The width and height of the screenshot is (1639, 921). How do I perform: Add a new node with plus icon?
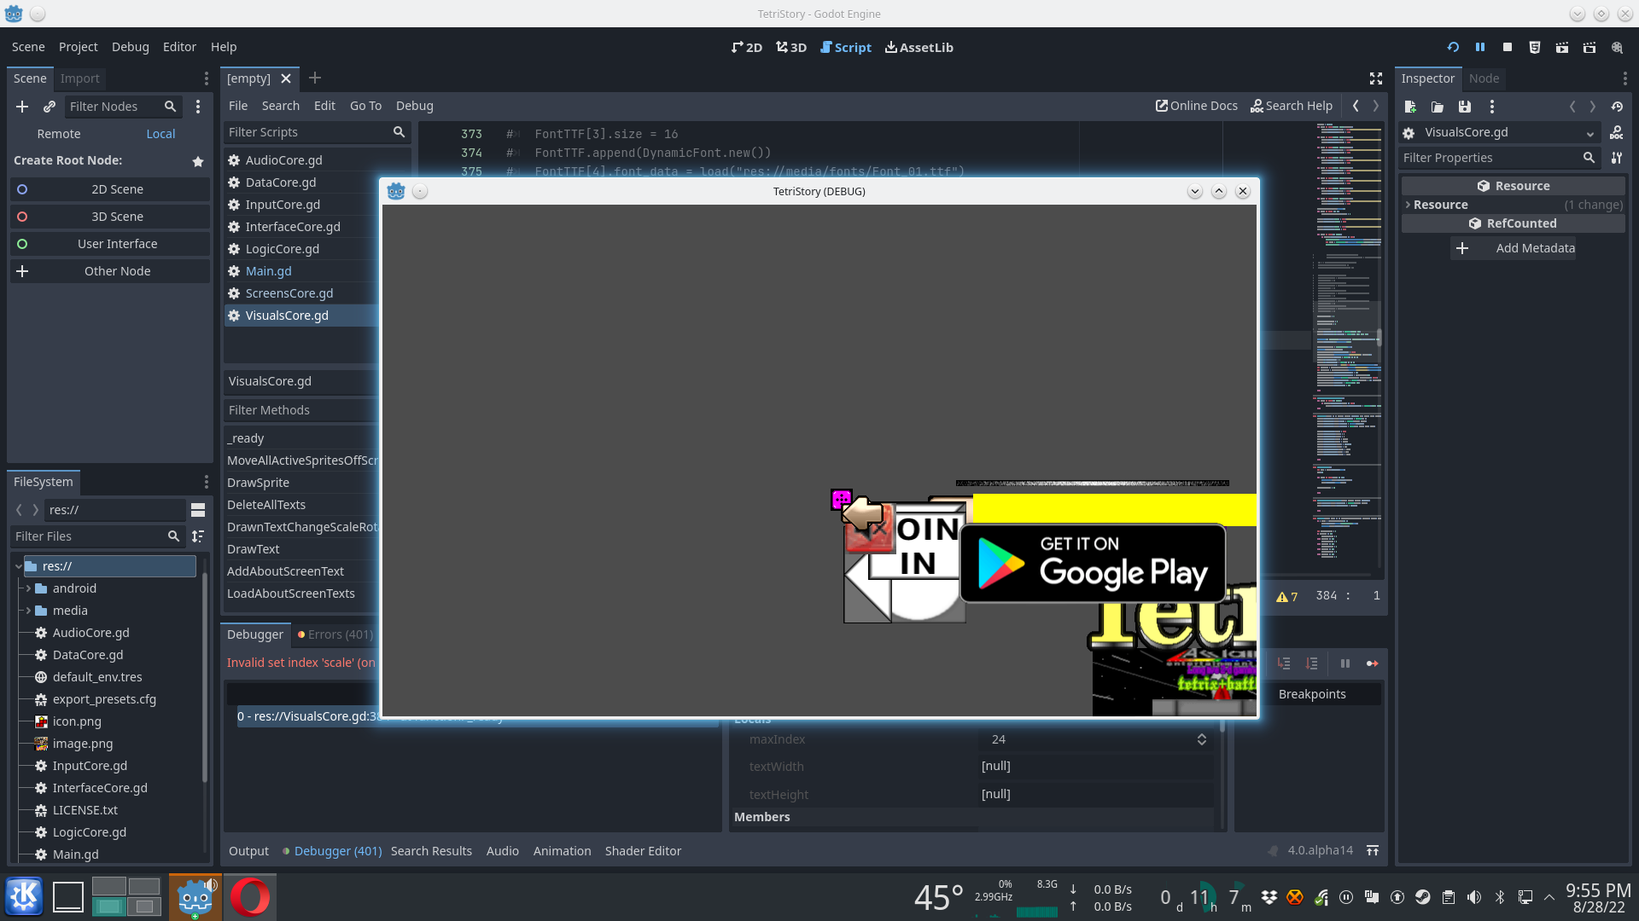(22, 107)
